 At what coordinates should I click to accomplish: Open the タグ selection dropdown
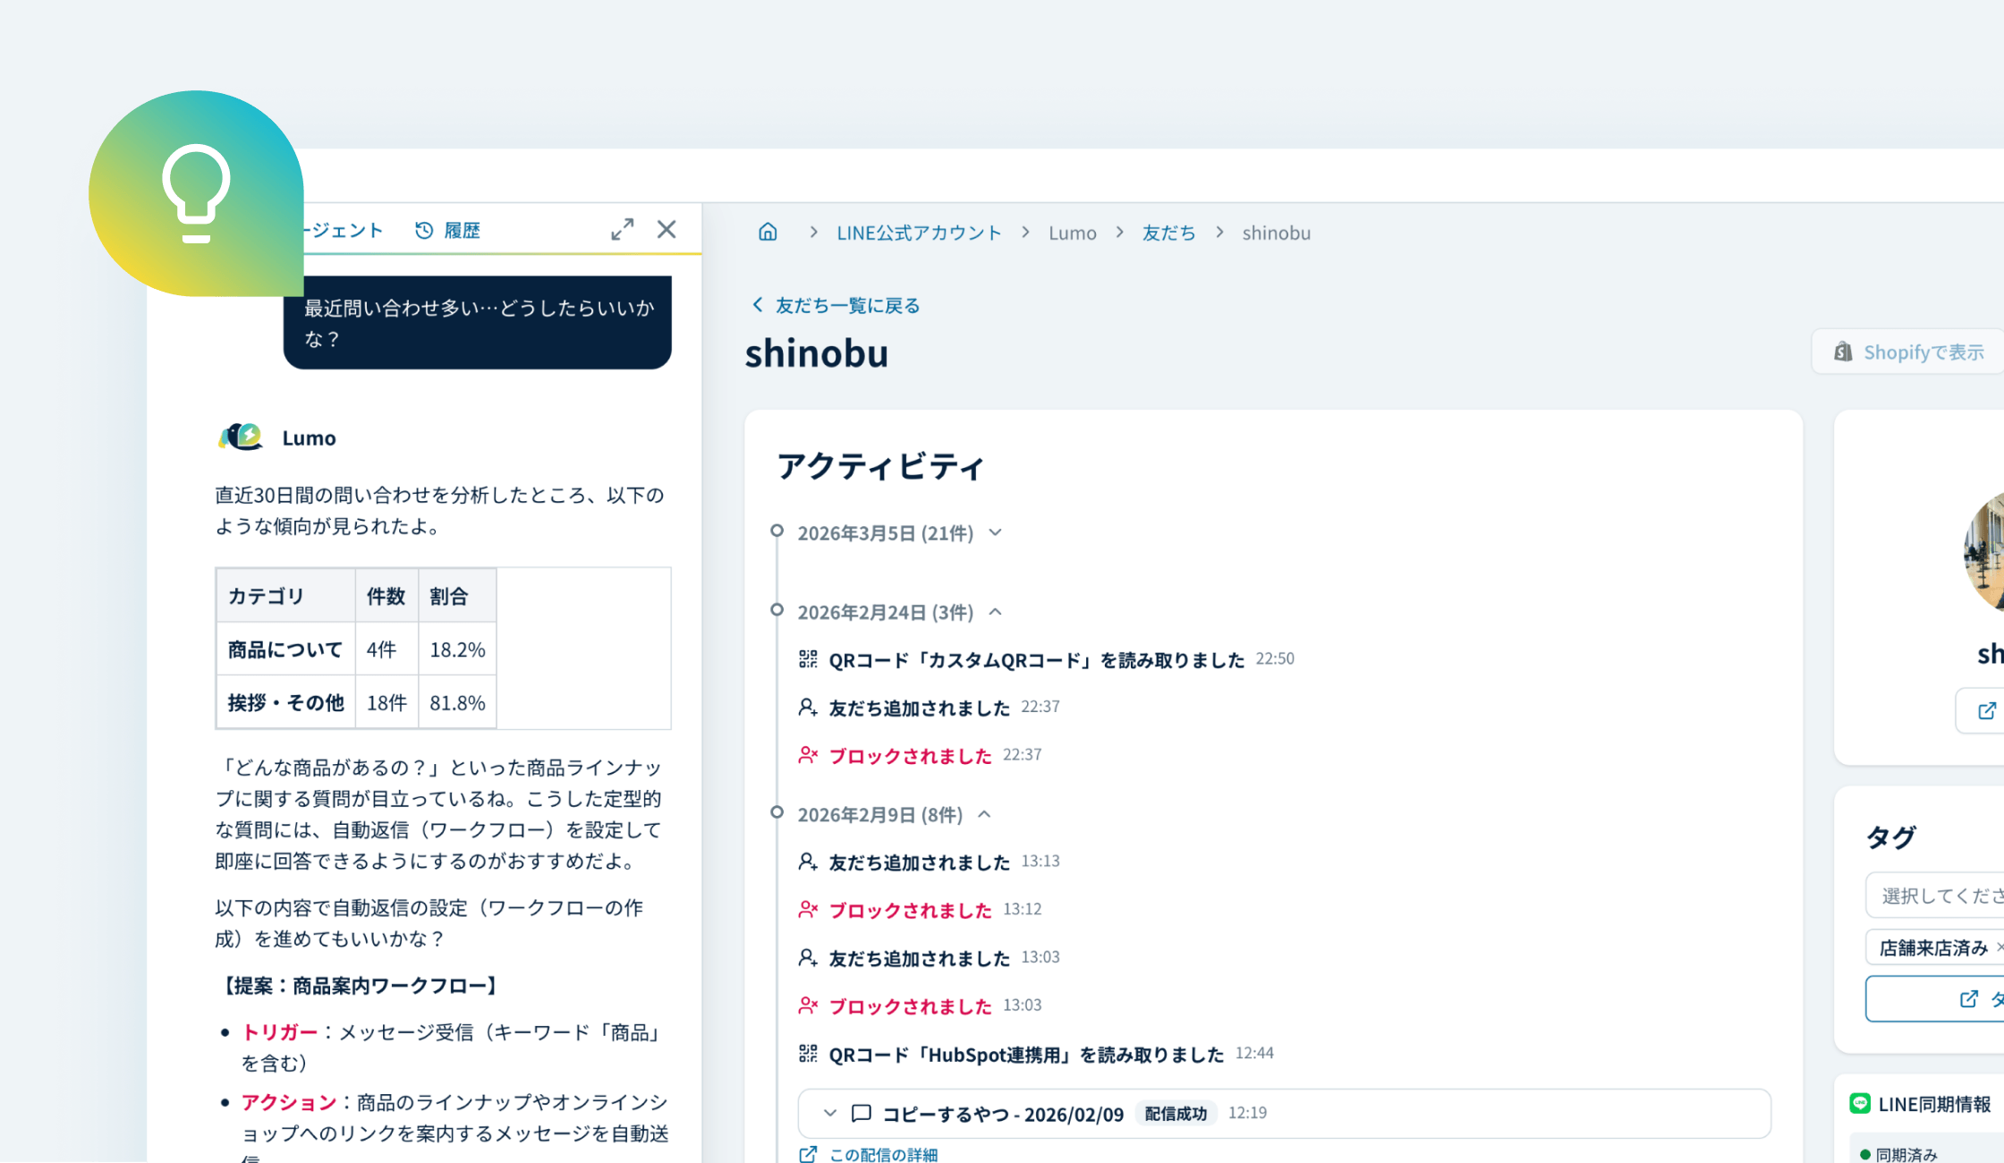pyautogui.click(x=1941, y=895)
